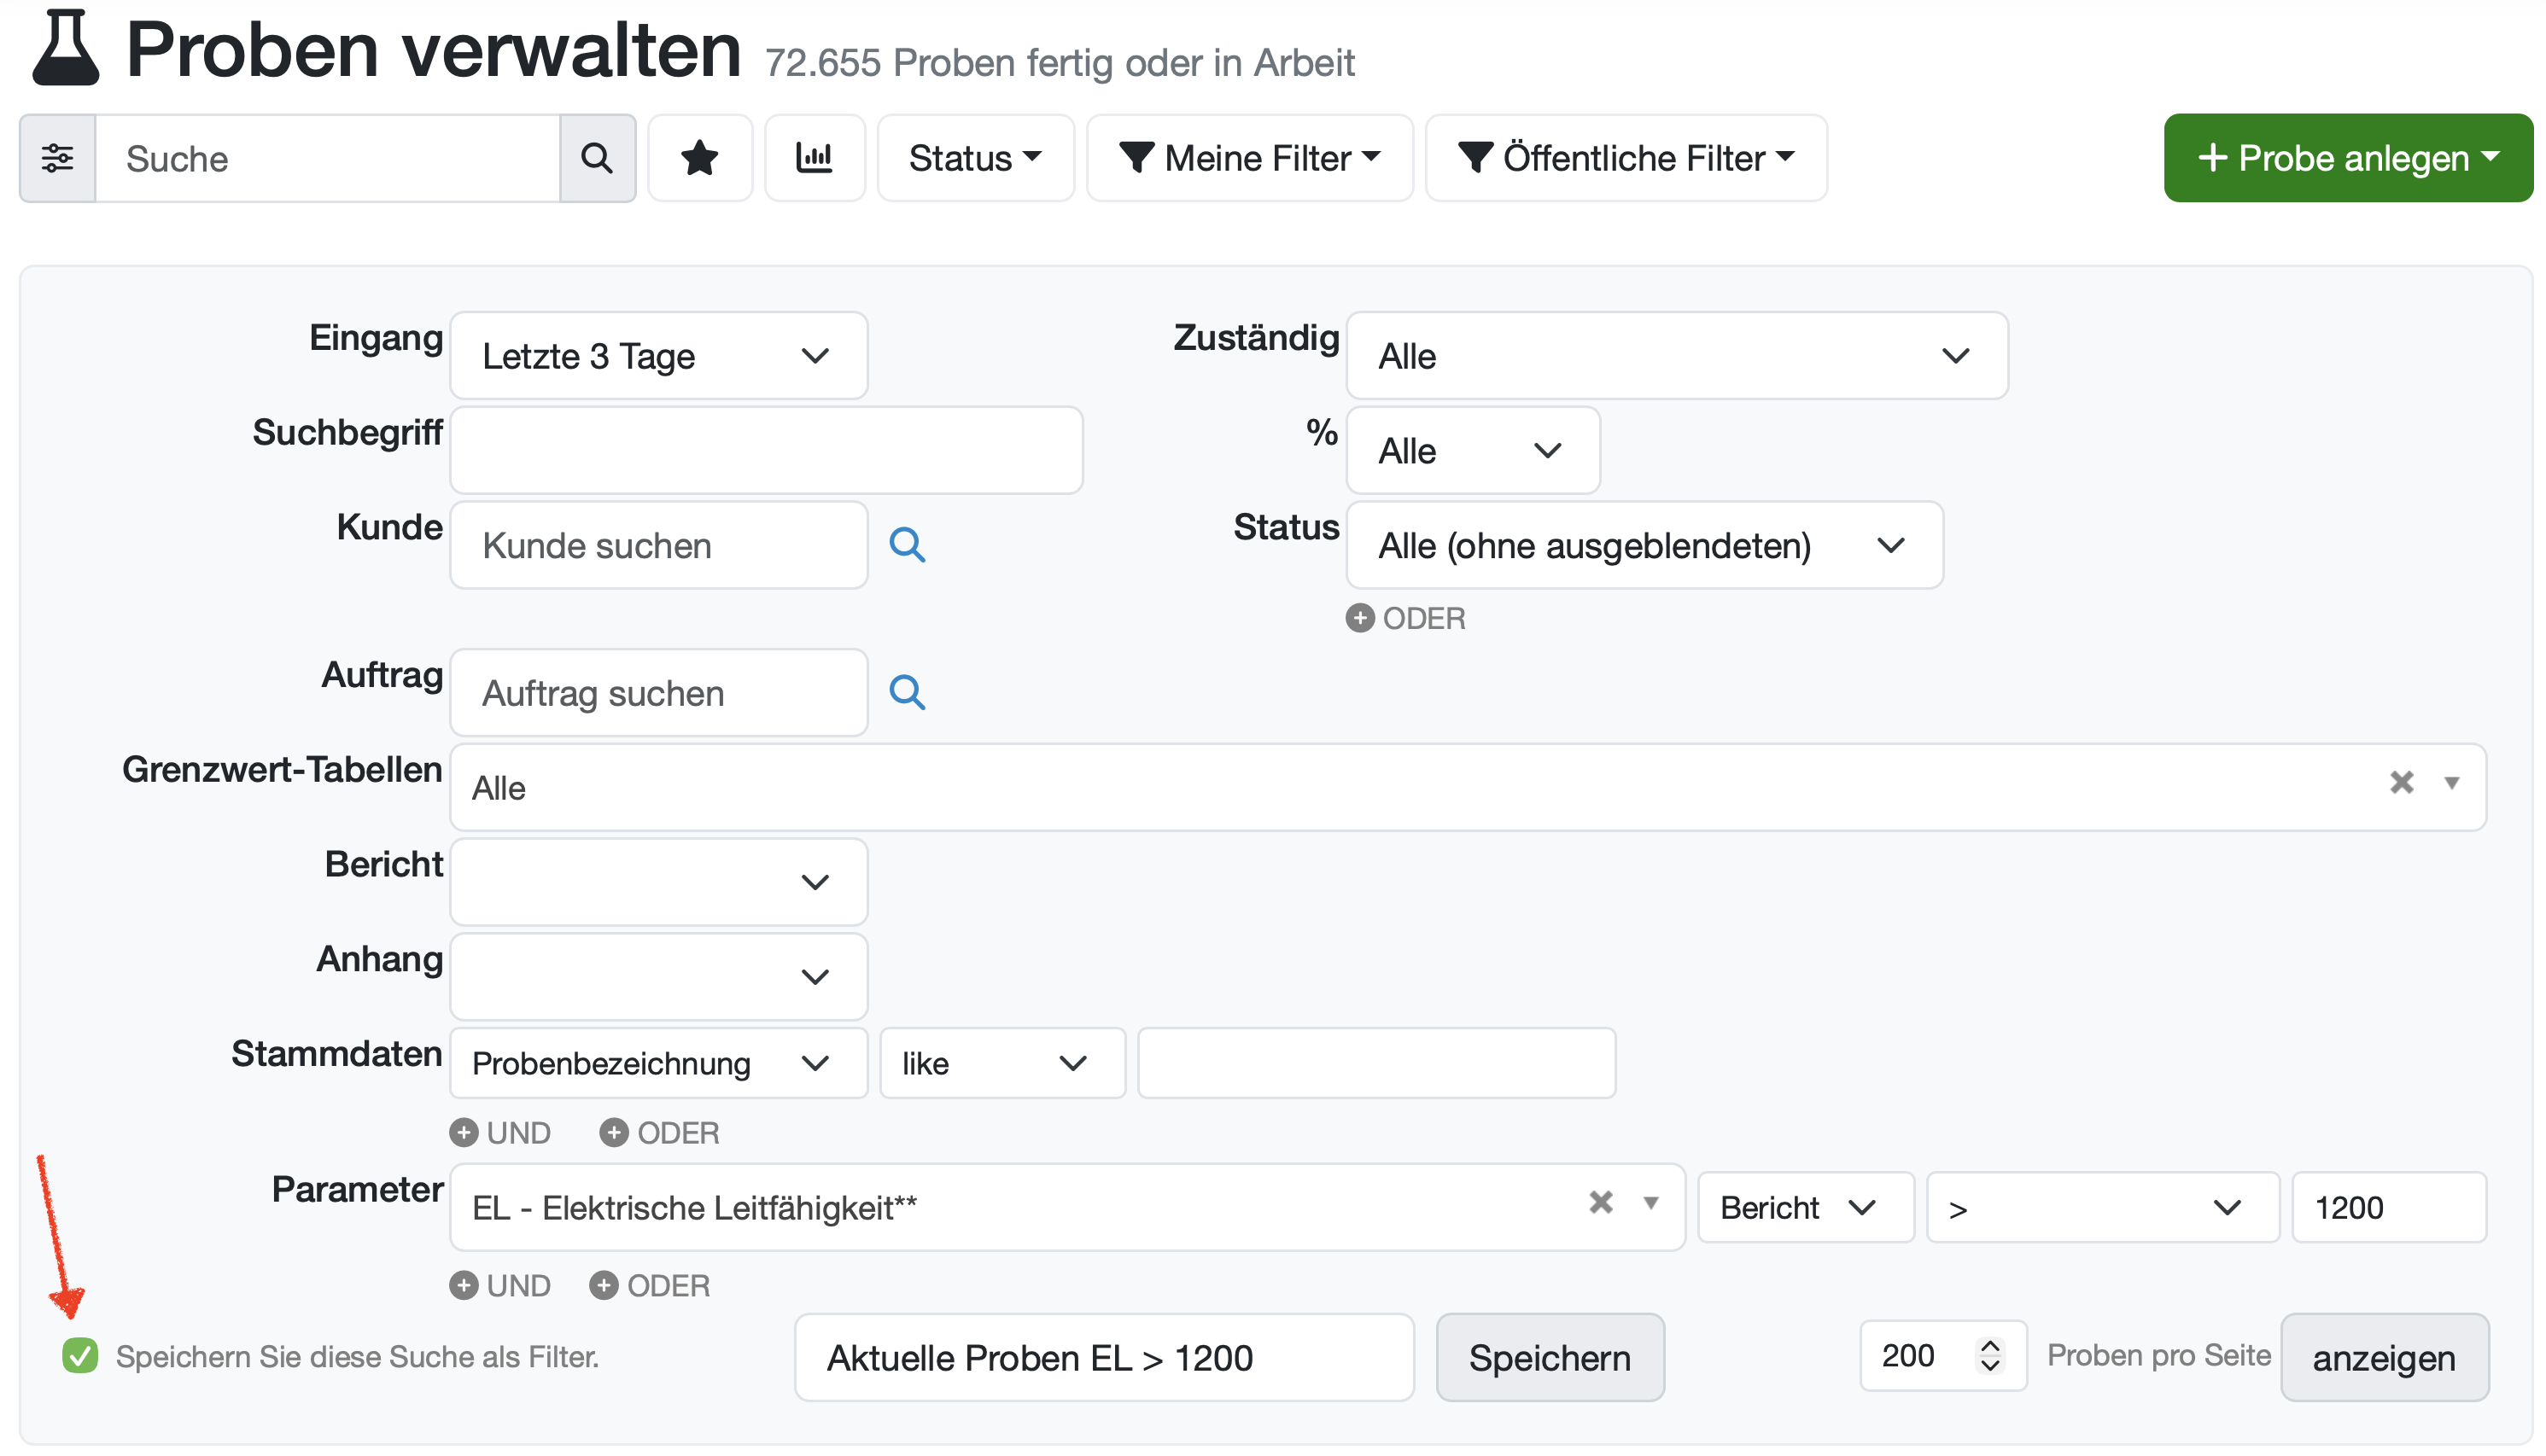Add ODER condition under Status
Image resolution: width=2546 pixels, height=1456 pixels.
pos(1405,619)
